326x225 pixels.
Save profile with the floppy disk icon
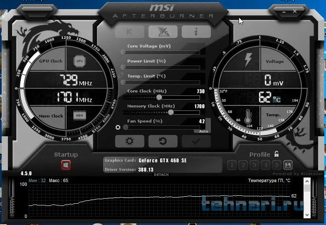pos(288,165)
